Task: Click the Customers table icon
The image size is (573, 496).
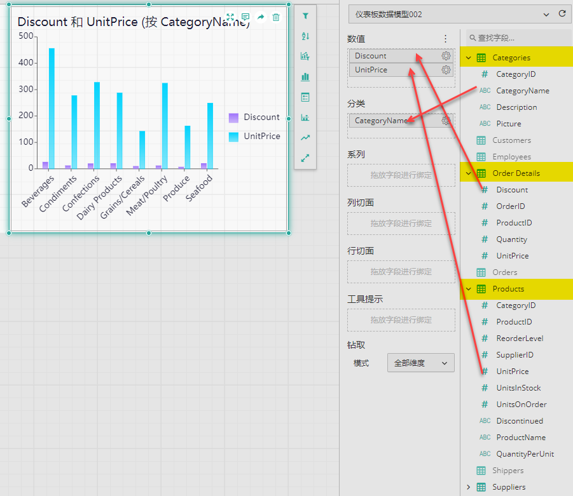Action: point(481,140)
